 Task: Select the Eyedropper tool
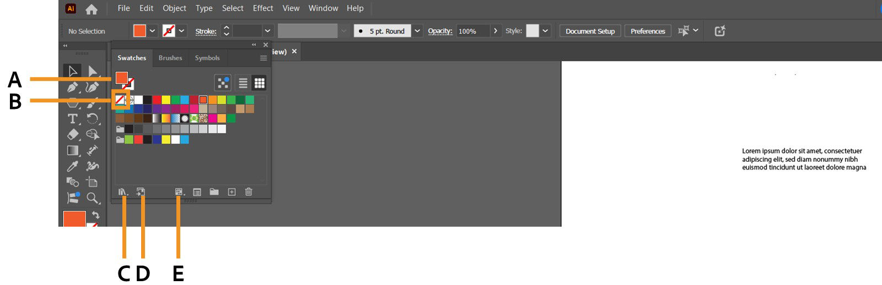[x=72, y=166]
